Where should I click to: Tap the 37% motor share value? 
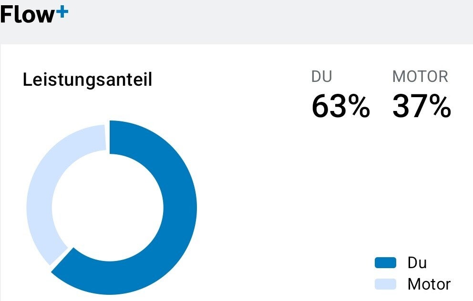[x=422, y=106]
